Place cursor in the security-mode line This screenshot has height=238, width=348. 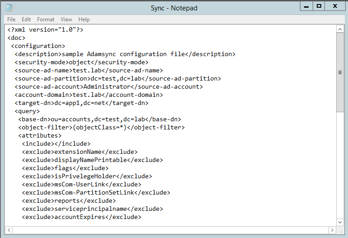[x=82, y=62]
